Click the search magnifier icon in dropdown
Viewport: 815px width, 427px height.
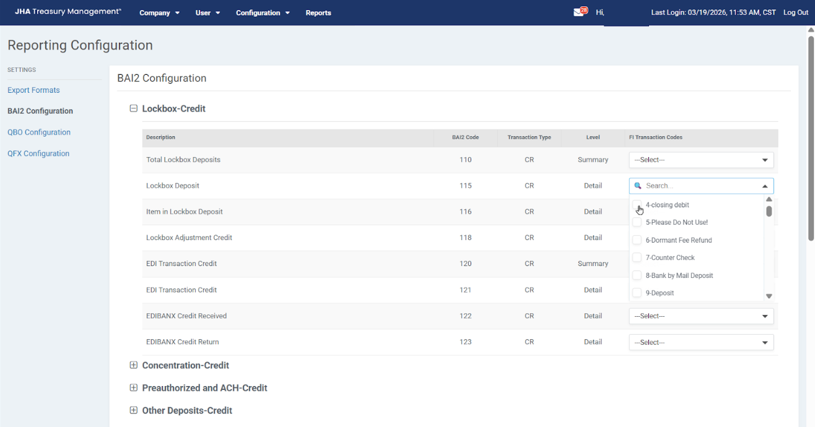[x=638, y=186]
